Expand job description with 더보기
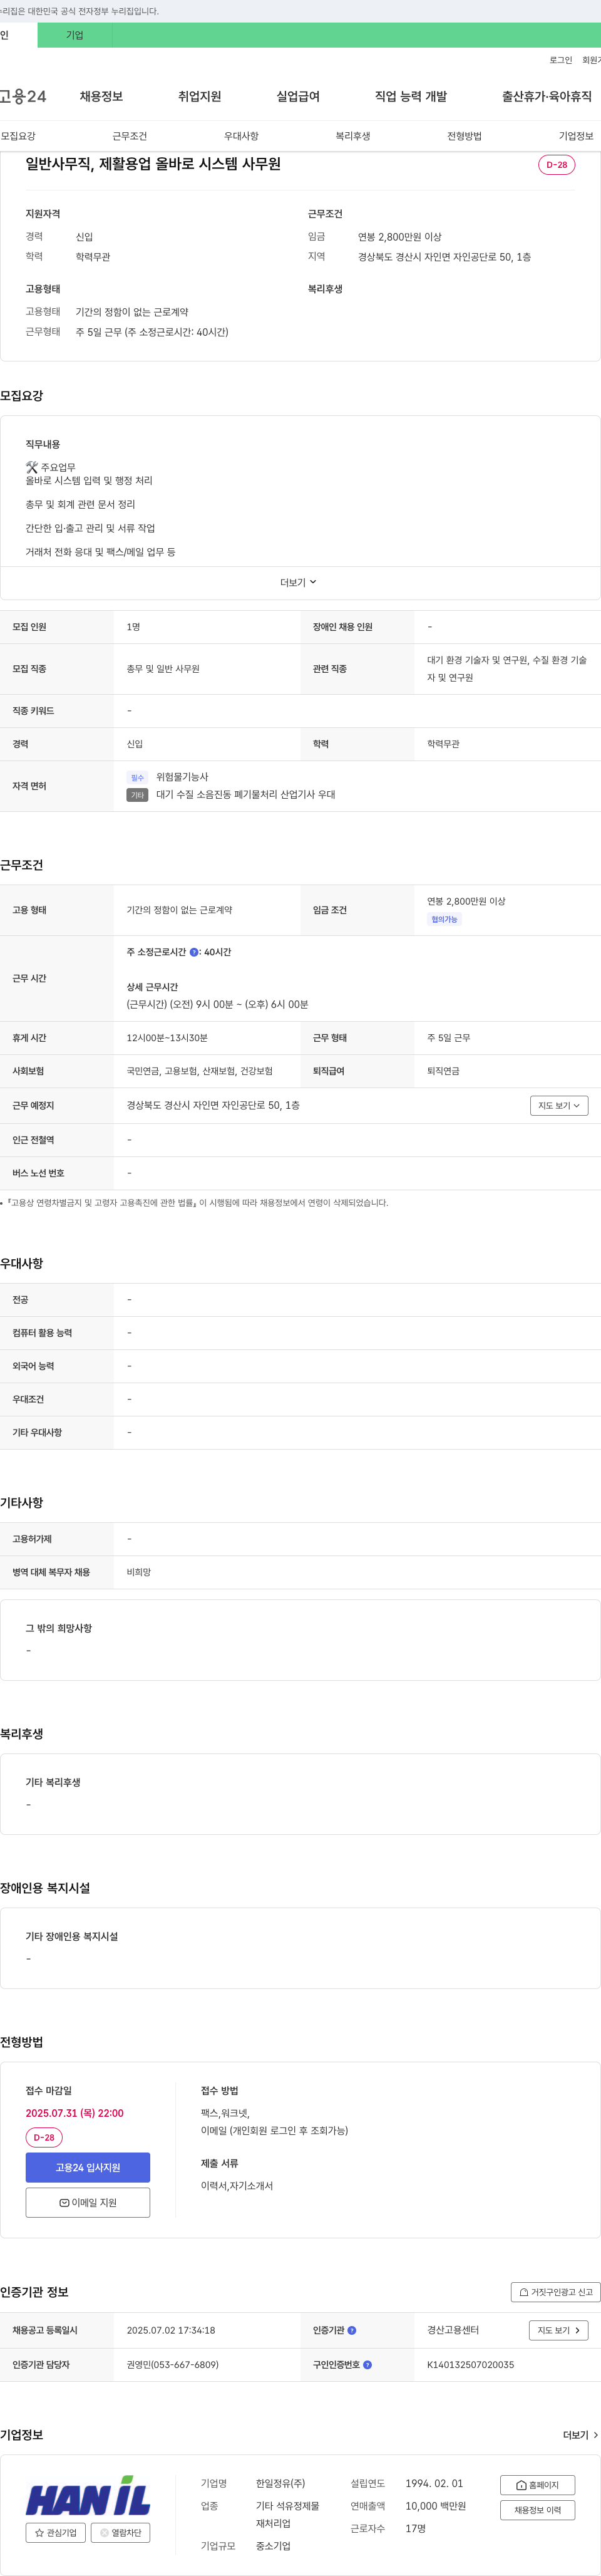 298,582
